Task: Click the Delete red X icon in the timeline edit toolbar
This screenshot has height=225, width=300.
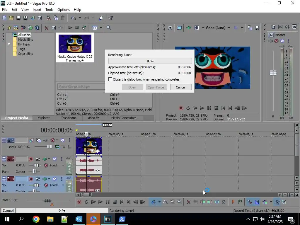Action: click(188, 202)
